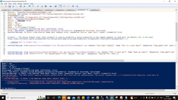Launch Microsoft Edge from the taskbar
The height and width of the screenshot is (100, 178).
coord(59,97)
